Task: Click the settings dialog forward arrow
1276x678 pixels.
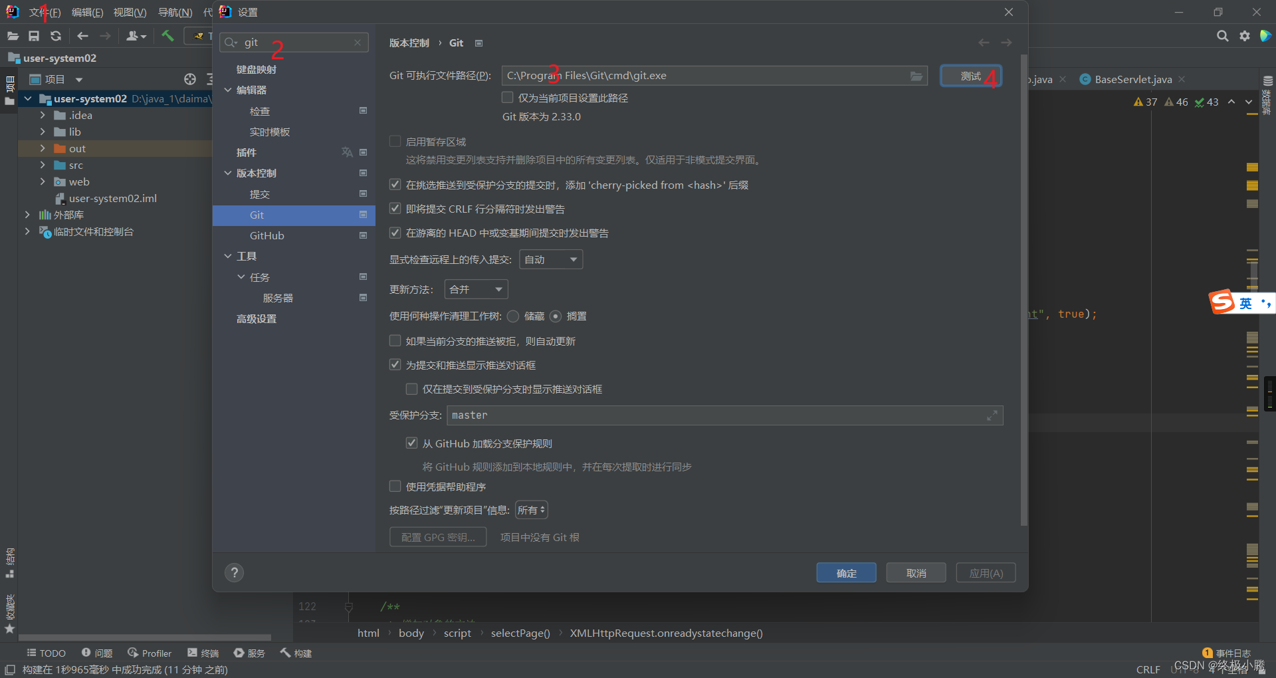Action: 1006,43
